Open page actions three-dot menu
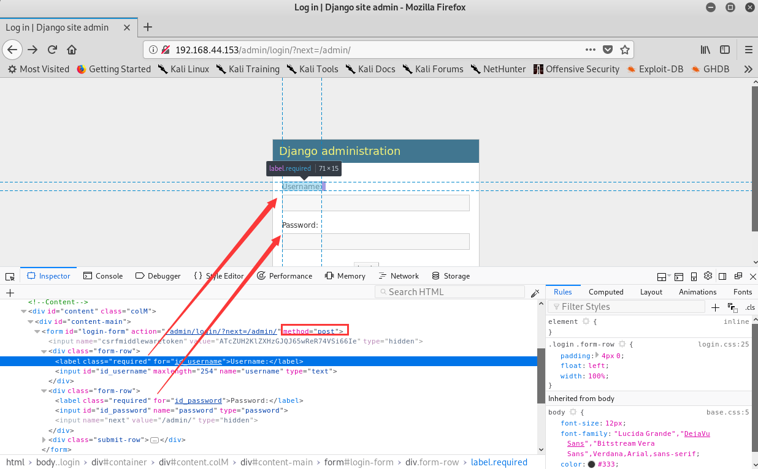The width and height of the screenshot is (758, 469). click(591, 50)
